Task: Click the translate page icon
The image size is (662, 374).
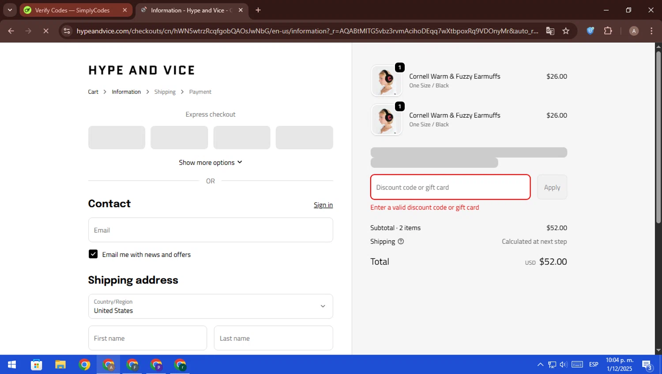Action: point(550,31)
